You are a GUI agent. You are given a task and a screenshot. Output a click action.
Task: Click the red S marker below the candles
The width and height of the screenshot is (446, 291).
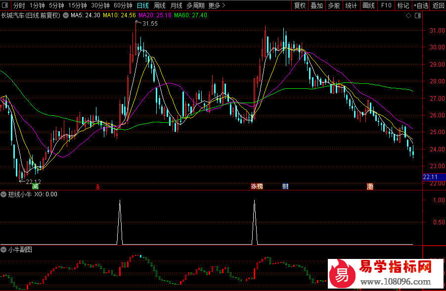(x=97, y=186)
